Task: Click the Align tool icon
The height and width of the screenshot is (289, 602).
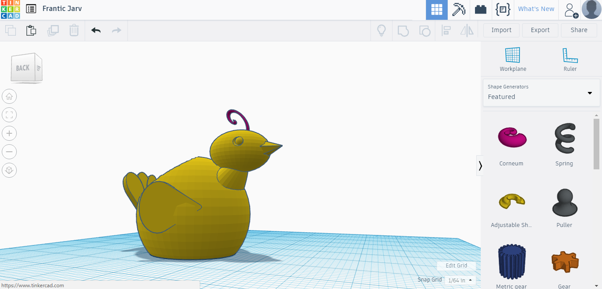Action: click(x=446, y=30)
